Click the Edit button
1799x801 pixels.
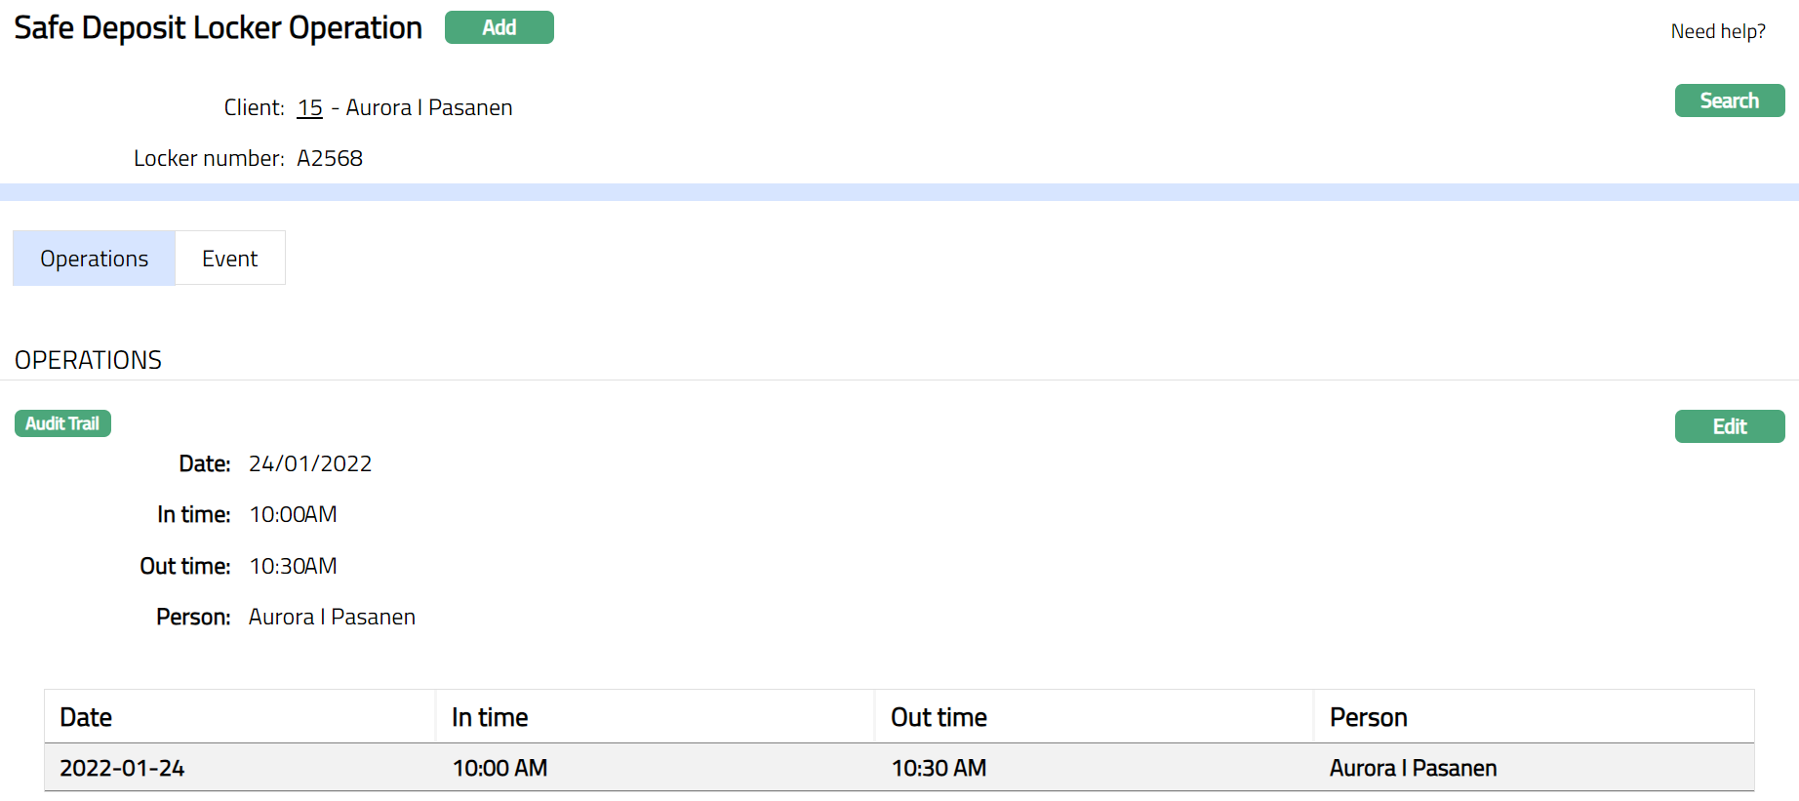tap(1729, 426)
